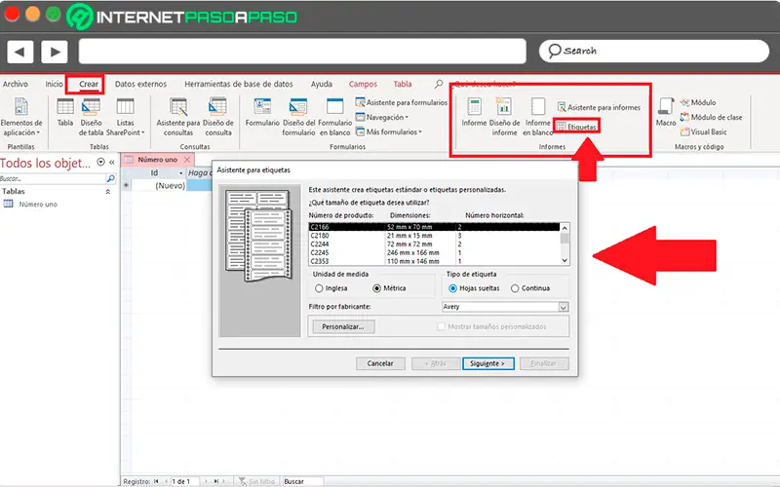Toggle Mostrar tamaños personalizados checkbox

click(441, 326)
